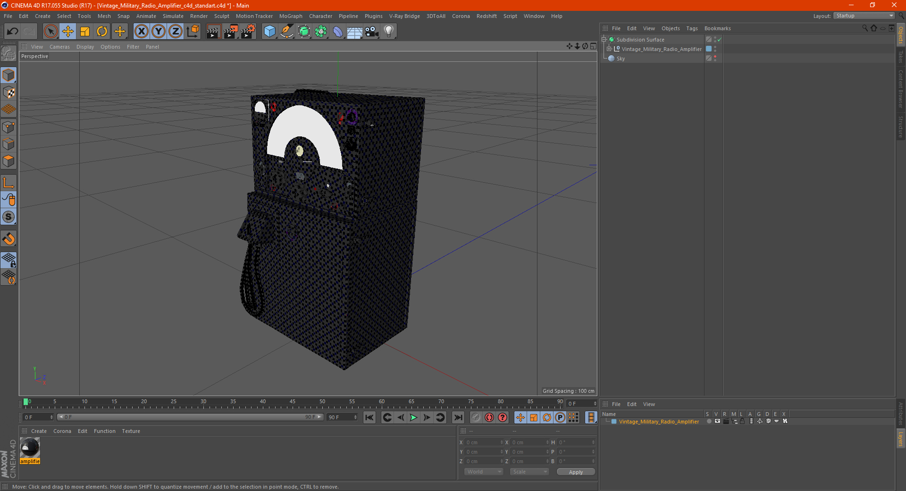
Task: Select the amplifie material thumbnail
Action: [x=30, y=448]
